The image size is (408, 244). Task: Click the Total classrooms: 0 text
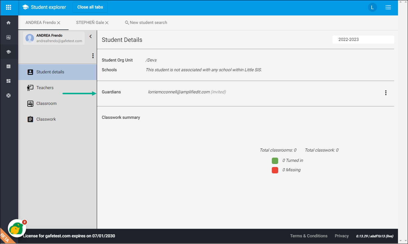278,150
